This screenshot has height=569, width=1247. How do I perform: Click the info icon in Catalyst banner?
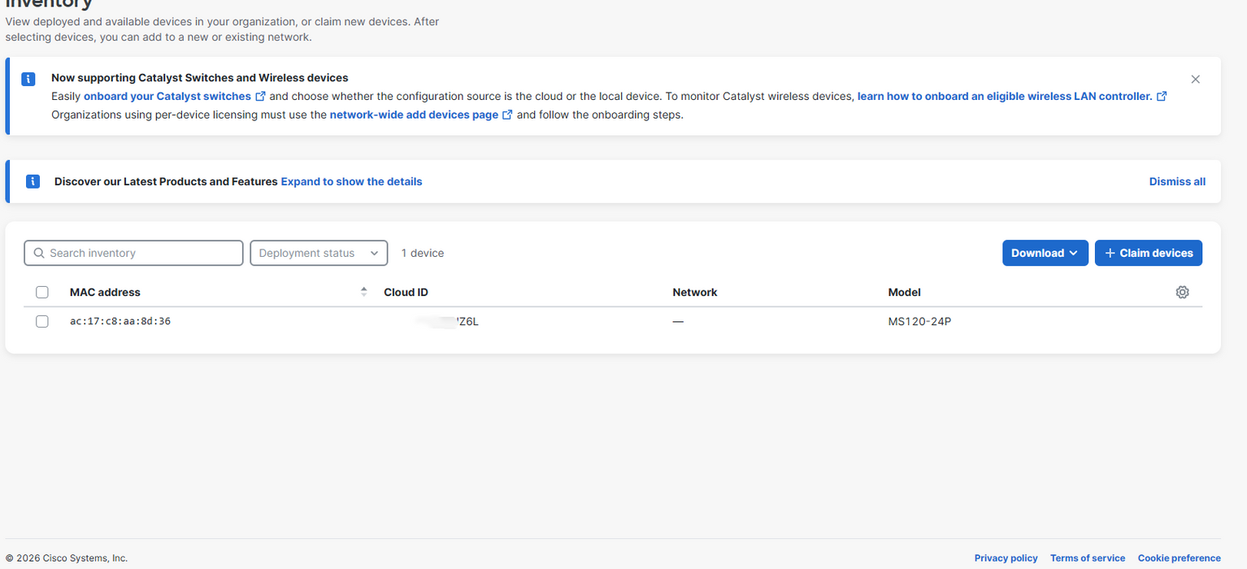pos(28,80)
